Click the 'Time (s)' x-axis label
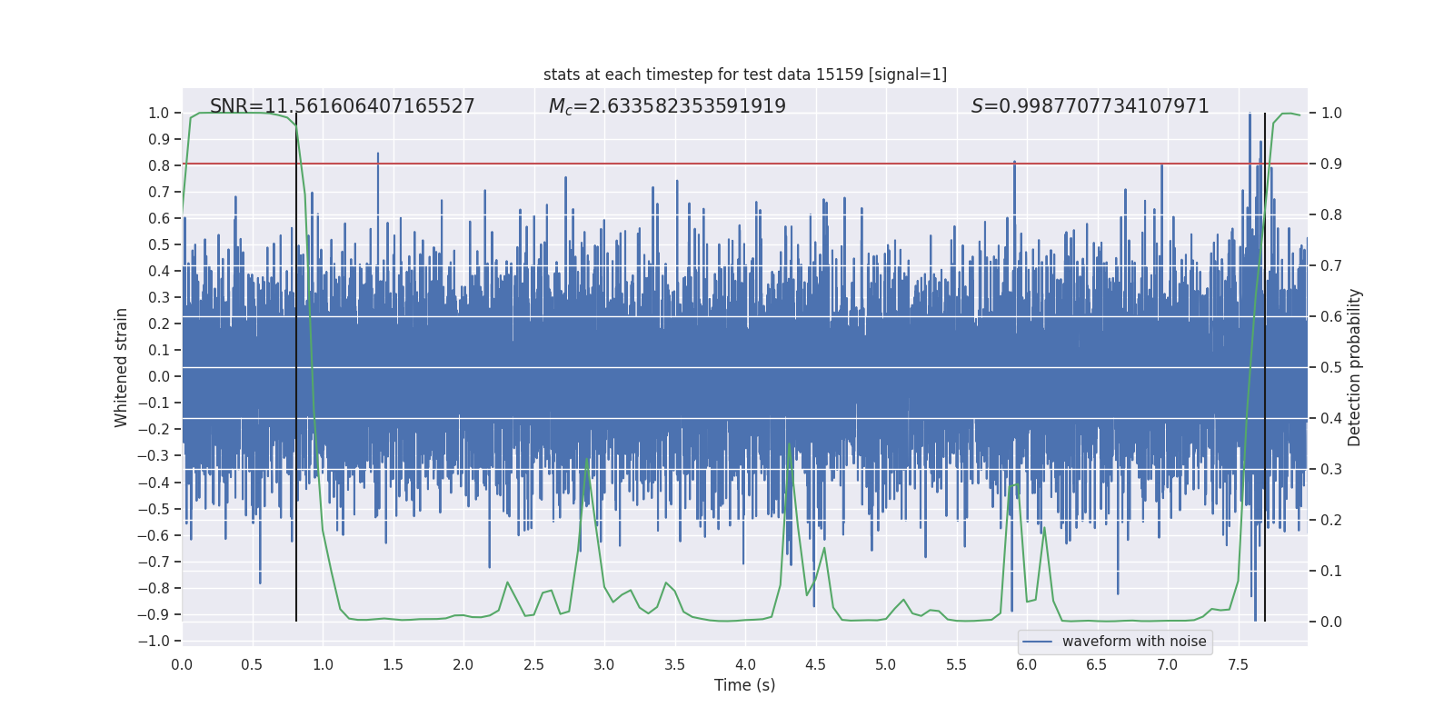This screenshot has height=727, width=1454. 745,685
